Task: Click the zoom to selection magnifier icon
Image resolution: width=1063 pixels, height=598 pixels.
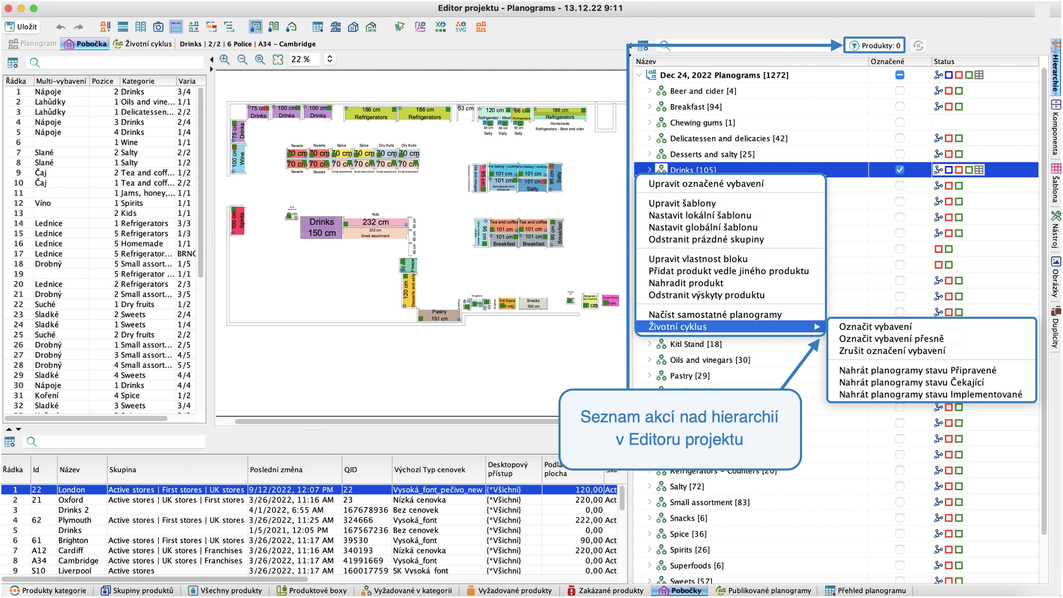Action: click(x=260, y=59)
